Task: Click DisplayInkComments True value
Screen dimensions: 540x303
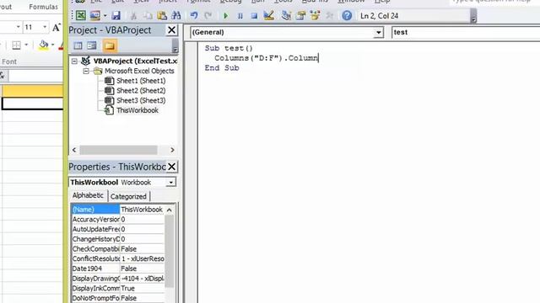Action: (142, 289)
